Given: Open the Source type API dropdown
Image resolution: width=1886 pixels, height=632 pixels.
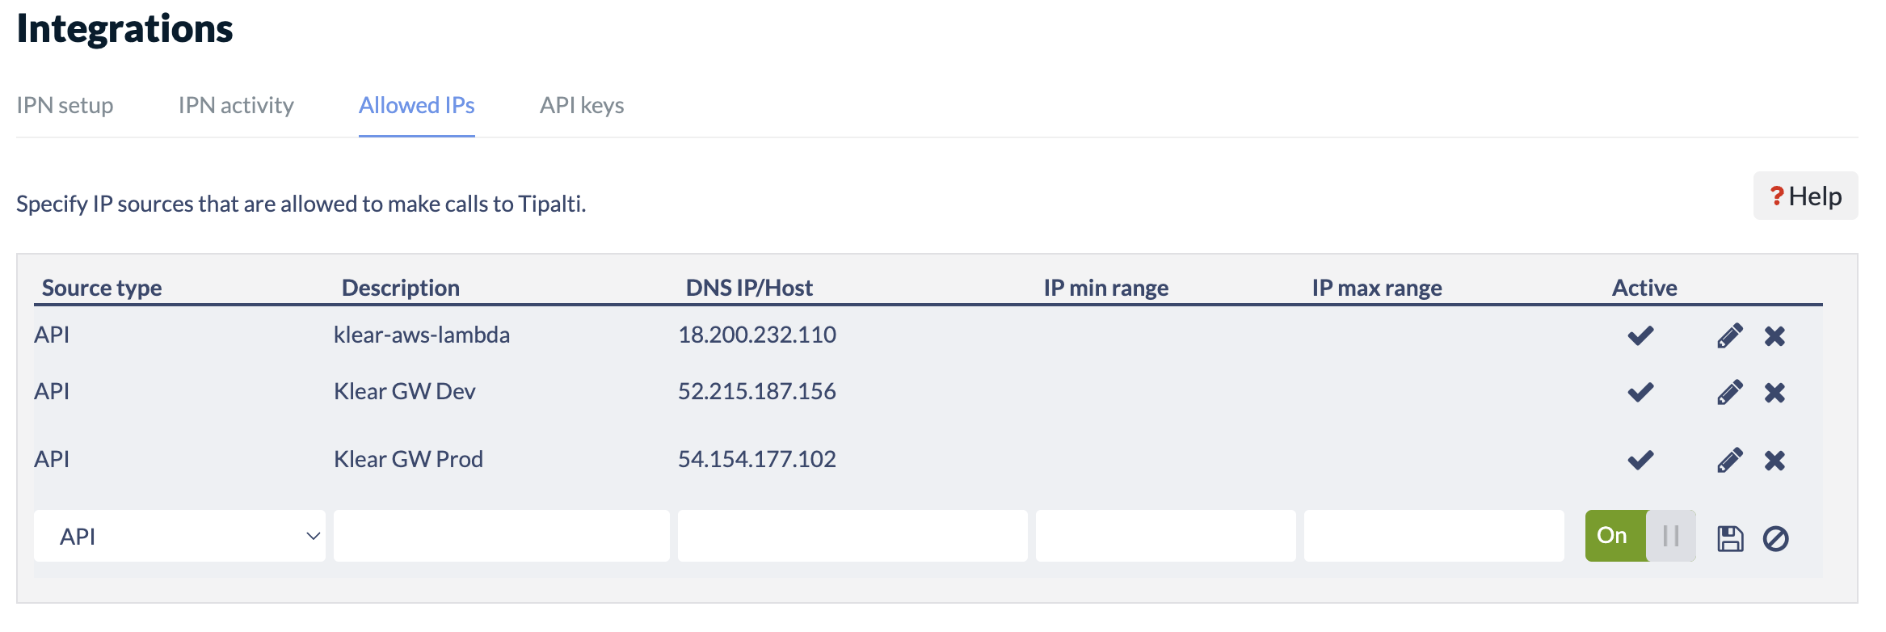Looking at the screenshot, I should pyautogui.click(x=179, y=536).
